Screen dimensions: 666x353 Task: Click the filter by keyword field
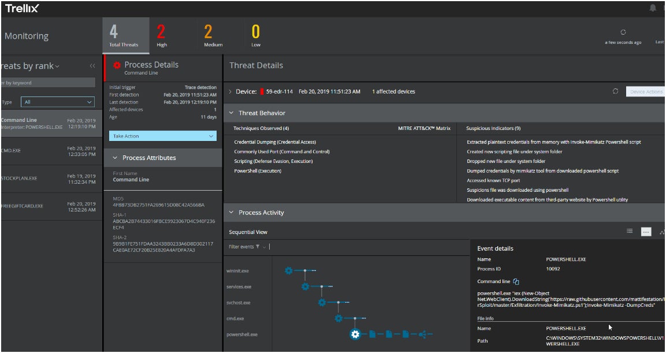point(46,83)
